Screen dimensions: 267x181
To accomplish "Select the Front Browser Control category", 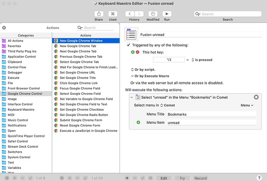I will pos(26,88).
